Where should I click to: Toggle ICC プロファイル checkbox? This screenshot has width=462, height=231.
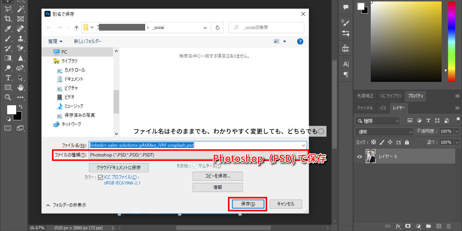100,177
